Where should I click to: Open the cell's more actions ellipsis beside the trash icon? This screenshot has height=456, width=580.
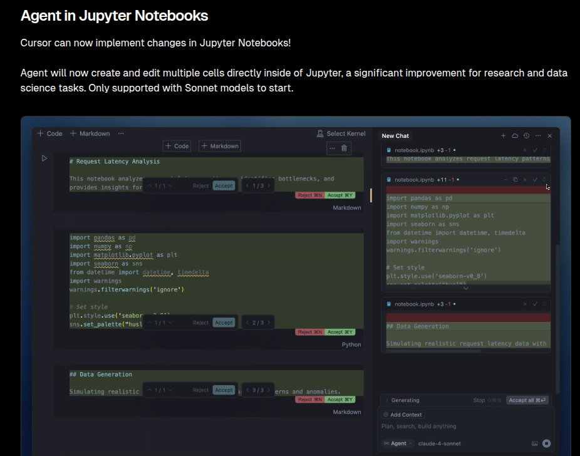coord(332,148)
